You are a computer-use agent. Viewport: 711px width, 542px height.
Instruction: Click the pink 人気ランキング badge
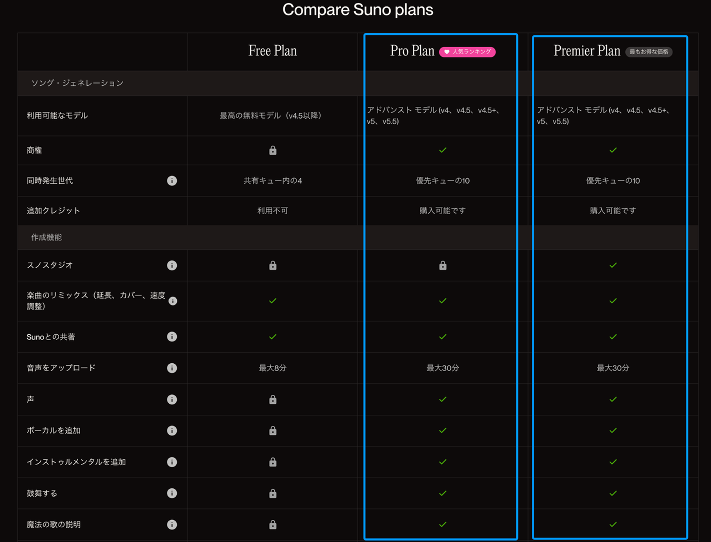[x=467, y=52]
